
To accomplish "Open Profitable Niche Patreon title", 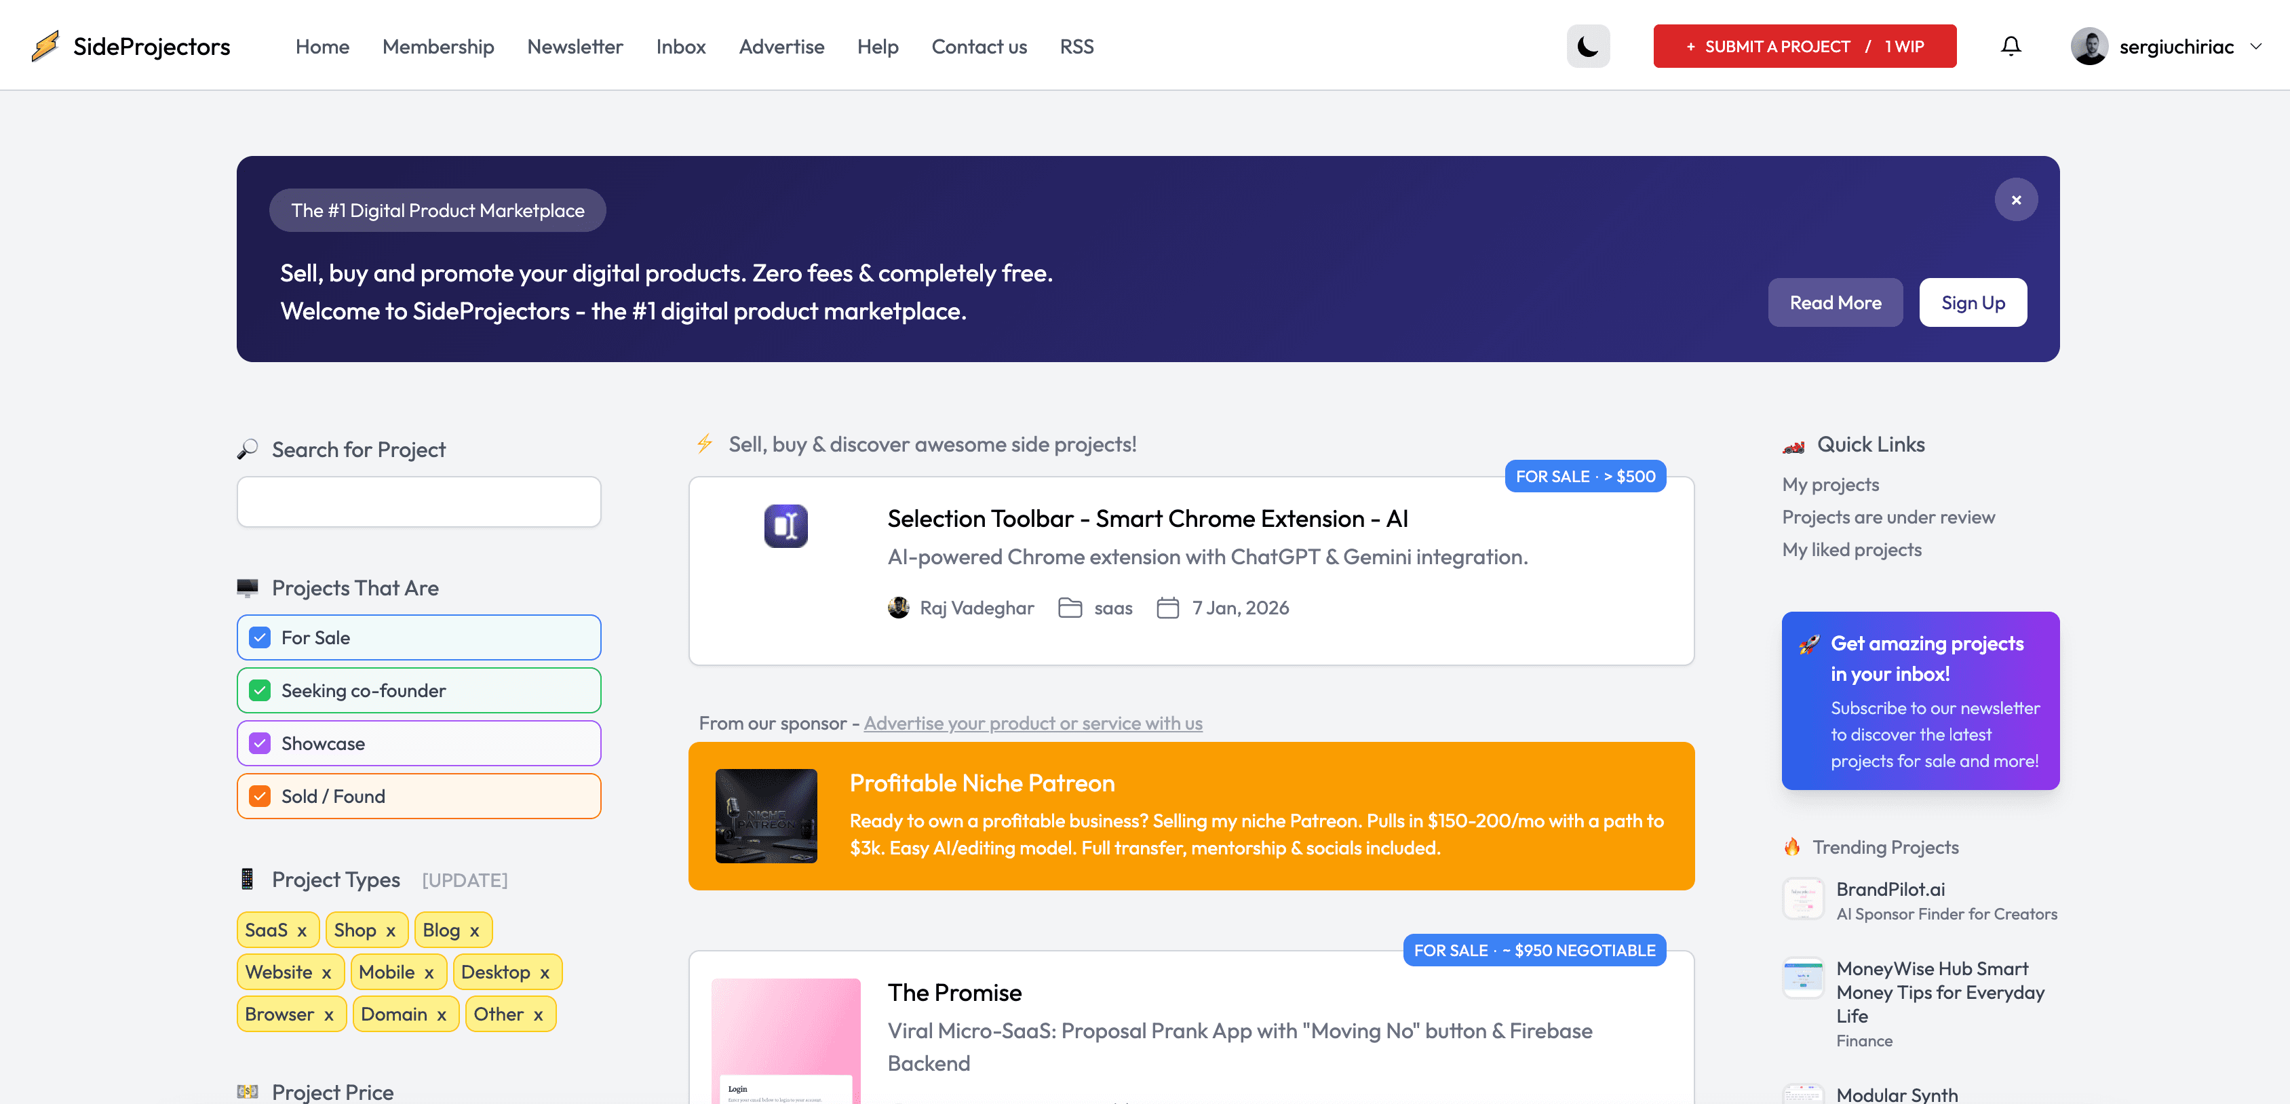I will [x=982, y=783].
